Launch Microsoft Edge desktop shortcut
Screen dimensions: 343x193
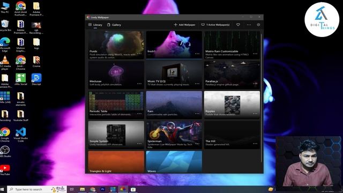[5, 45]
